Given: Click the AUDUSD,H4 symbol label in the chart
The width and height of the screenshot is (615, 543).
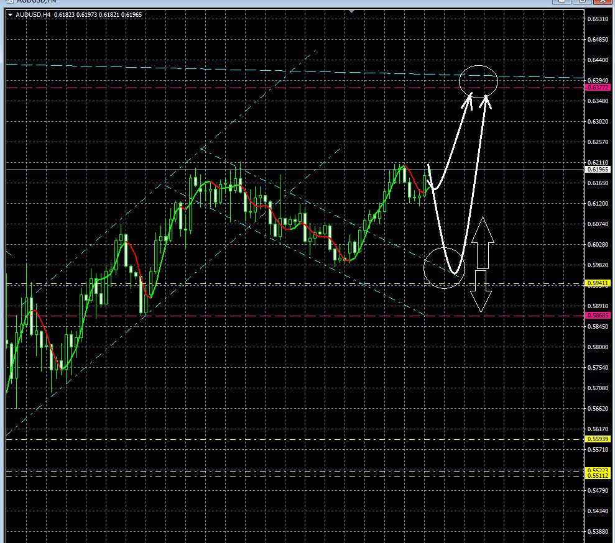Looking at the screenshot, I should pos(33,15).
